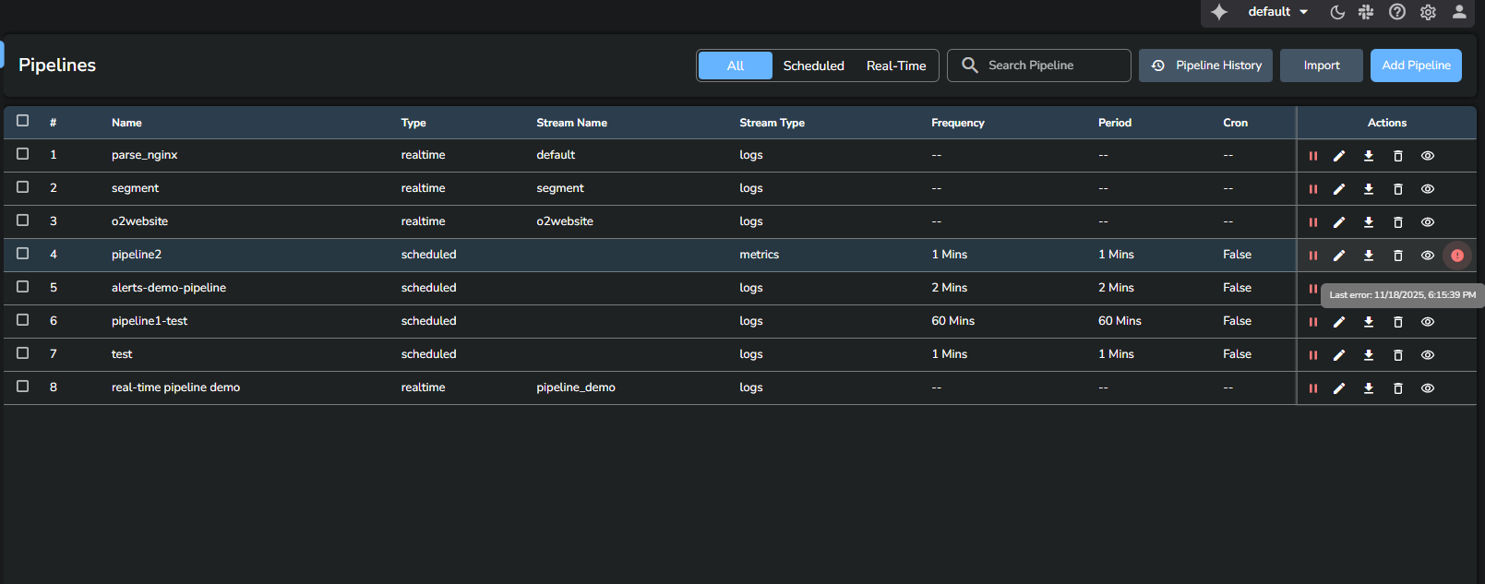The height and width of the screenshot is (584, 1485).
Task: Check the select-all checkbox in the table header
Action: coord(23,121)
